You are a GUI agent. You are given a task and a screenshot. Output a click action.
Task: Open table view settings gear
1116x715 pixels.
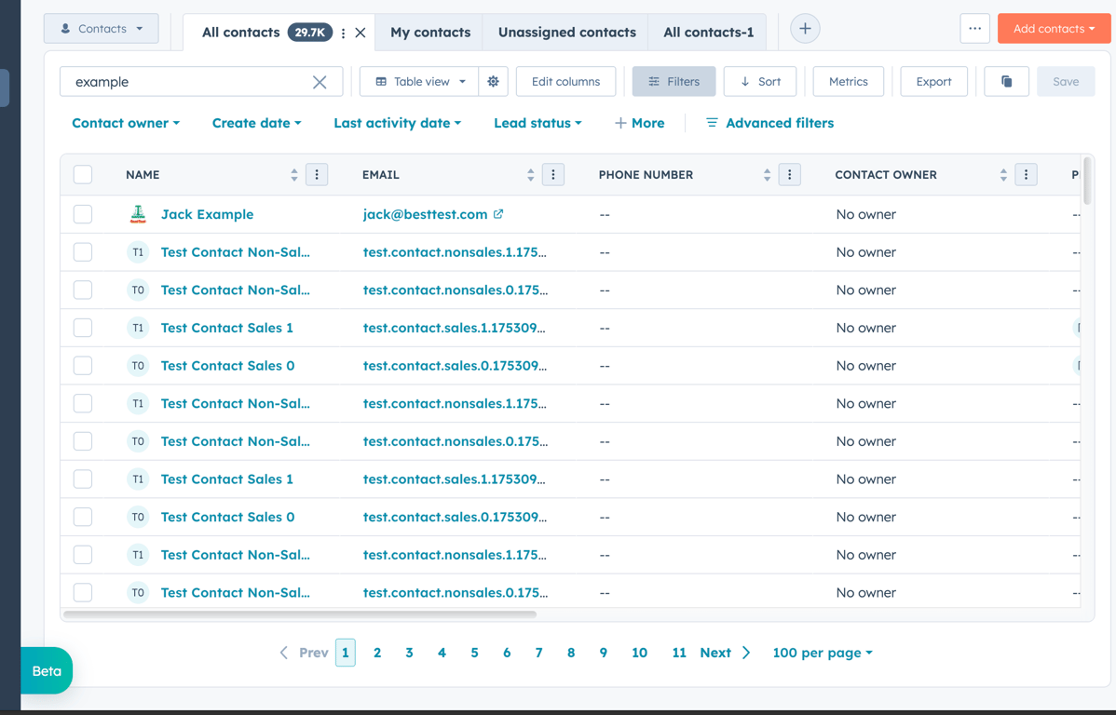pyautogui.click(x=493, y=82)
